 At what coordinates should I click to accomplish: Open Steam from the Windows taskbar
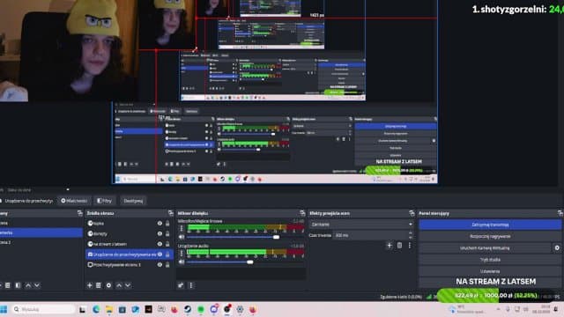[x=188, y=309]
